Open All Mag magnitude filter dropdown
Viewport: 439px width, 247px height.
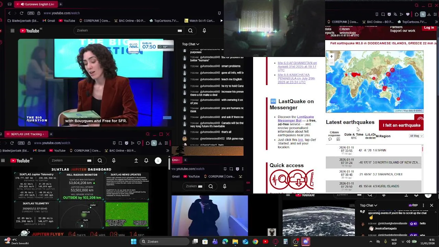[x=416, y=136]
